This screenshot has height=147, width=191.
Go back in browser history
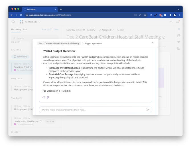tap(12, 15)
